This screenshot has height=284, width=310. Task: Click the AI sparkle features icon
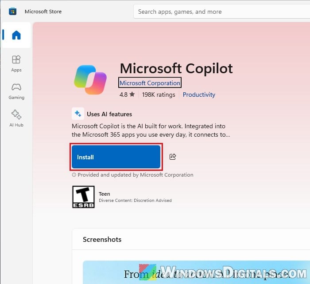tap(78, 114)
